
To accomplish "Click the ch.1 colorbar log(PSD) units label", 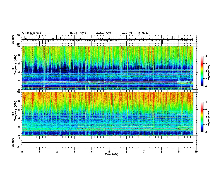I will pyautogui.click(x=209, y=72).
